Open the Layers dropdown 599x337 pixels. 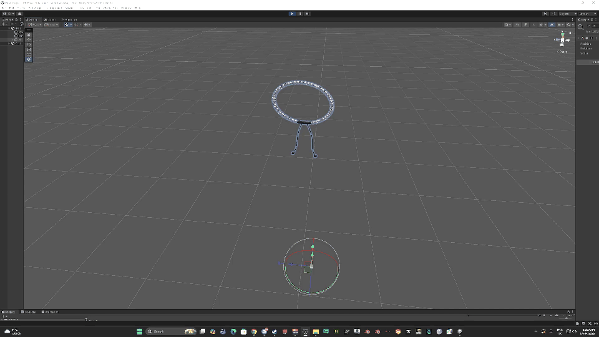(x=567, y=13)
